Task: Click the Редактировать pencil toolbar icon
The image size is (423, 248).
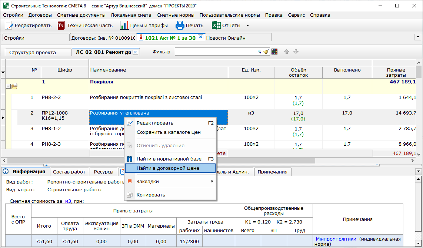Action: (x=9, y=26)
